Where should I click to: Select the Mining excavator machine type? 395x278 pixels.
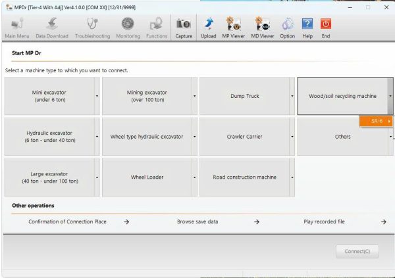click(x=147, y=96)
